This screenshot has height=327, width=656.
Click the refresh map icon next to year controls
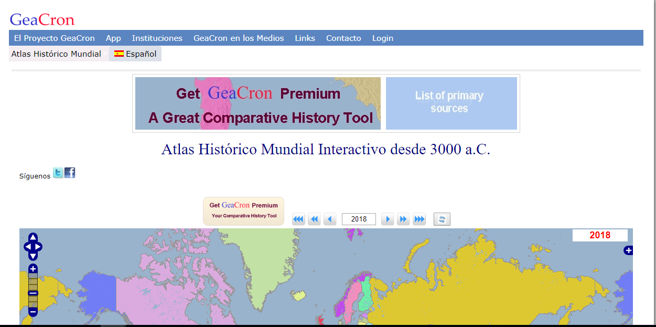[x=442, y=219]
